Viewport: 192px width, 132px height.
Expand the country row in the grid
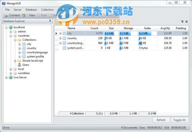[60, 38]
